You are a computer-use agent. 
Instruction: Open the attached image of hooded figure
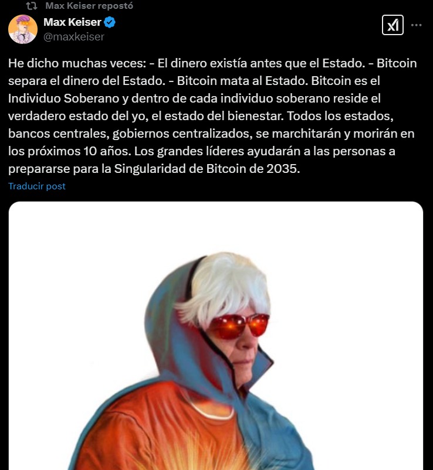coord(216,336)
